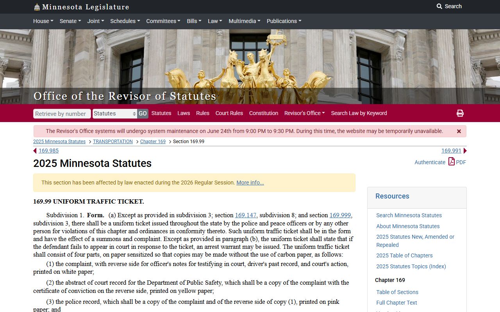Open the Senate dropdown menu
Viewport: 500px width, 312px height.
(x=70, y=21)
